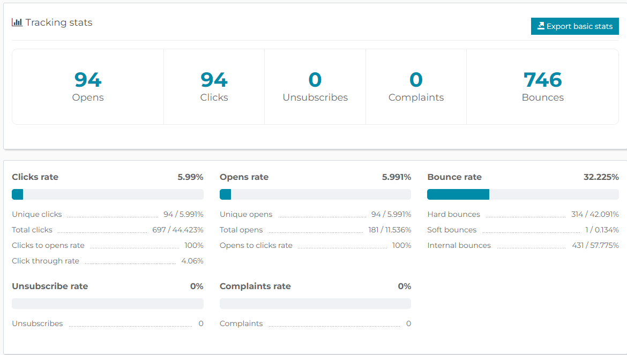Click the value 431 / 57.775%

[595, 246]
